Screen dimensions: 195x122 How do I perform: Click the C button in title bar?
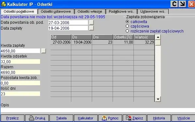point(174,4)
